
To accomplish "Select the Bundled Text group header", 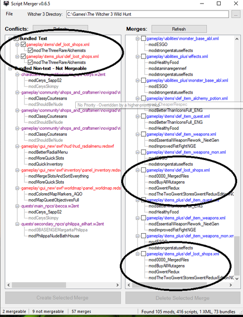I will [33, 39].
